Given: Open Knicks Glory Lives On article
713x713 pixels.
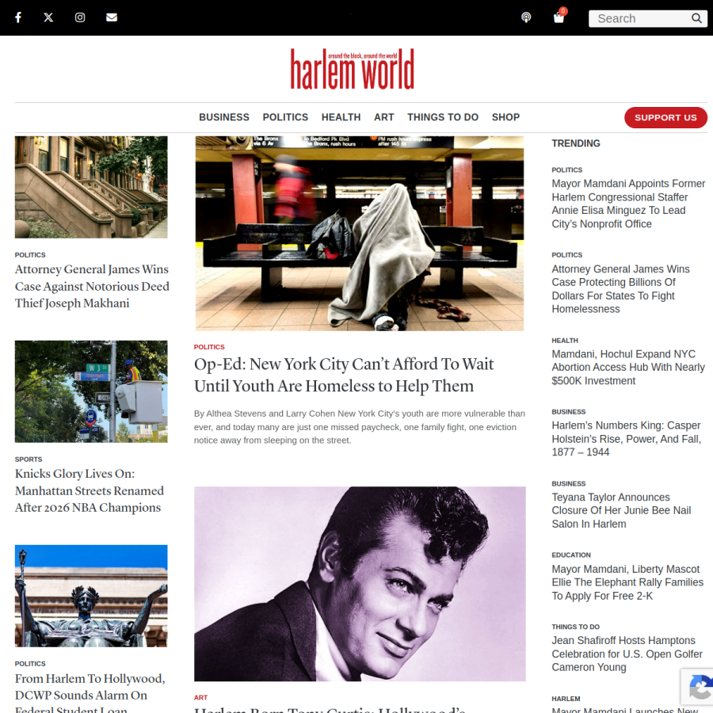Looking at the screenshot, I should point(89,490).
